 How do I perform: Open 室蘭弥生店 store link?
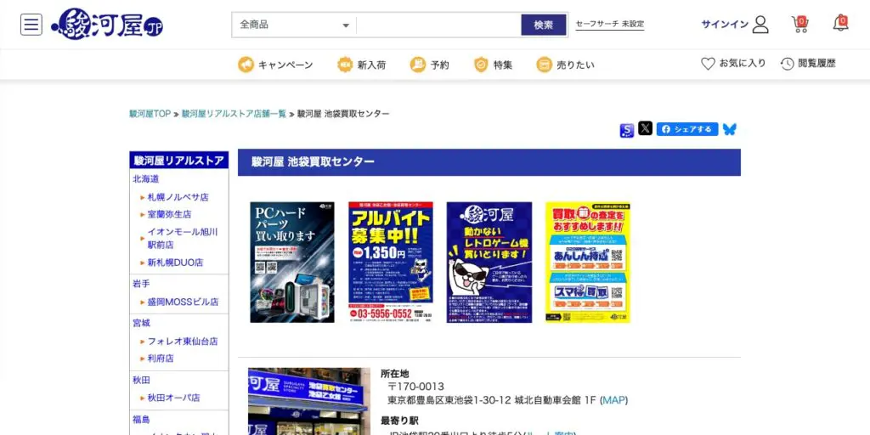click(169, 214)
